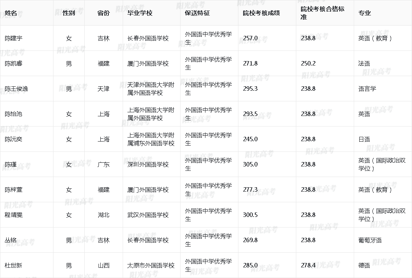This screenshot has width=412, height=278.
Task: Click the 葡萄牙语 major cell
Action: click(370, 240)
